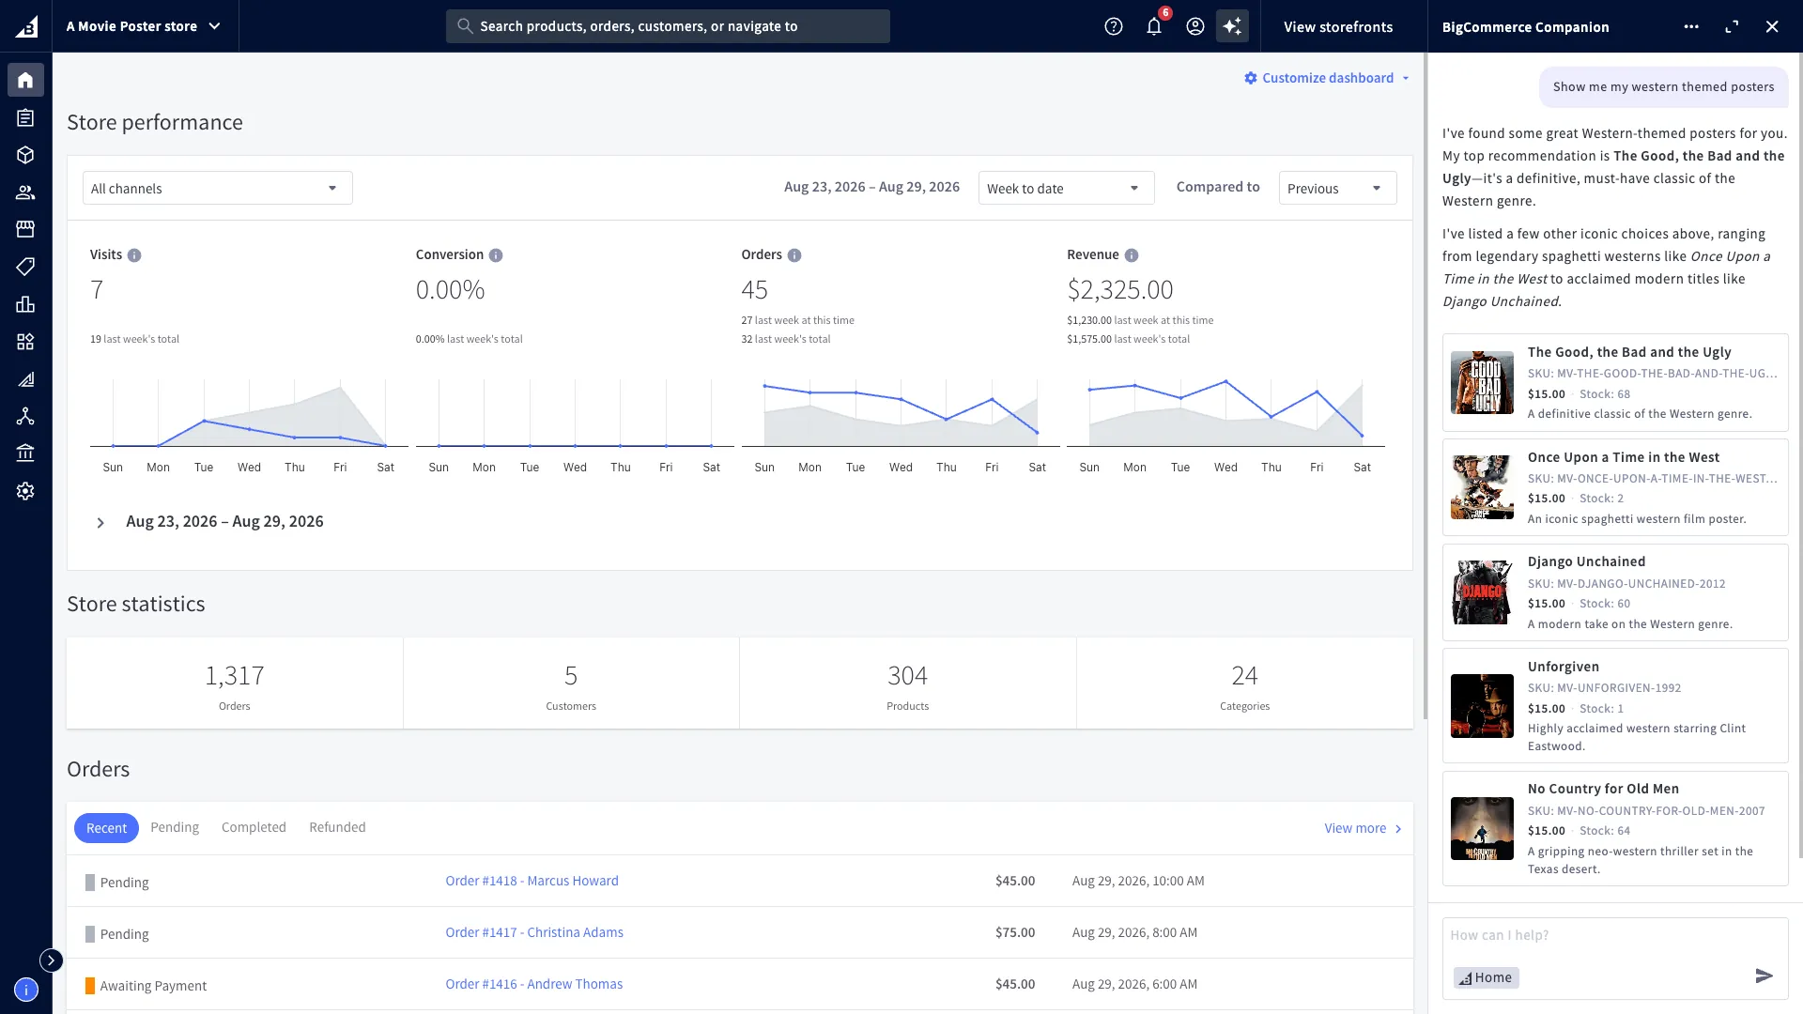Screen dimensions: 1803x1014
Task: Open the A Movie Poster store switcher
Action: 145,26
